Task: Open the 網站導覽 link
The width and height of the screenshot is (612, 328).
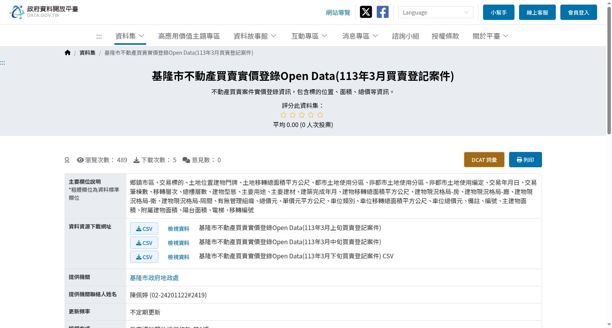Action: [x=338, y=13]
